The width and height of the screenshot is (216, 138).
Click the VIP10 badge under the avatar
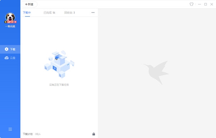pos(10,22)
